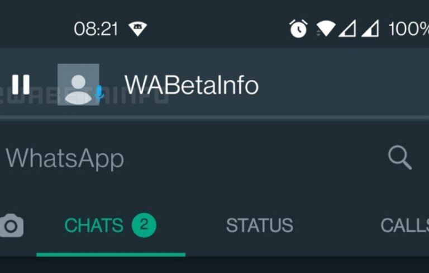Tap the blue microphone badge
This screenshot has height=273, width=429.
coord(99,92)
